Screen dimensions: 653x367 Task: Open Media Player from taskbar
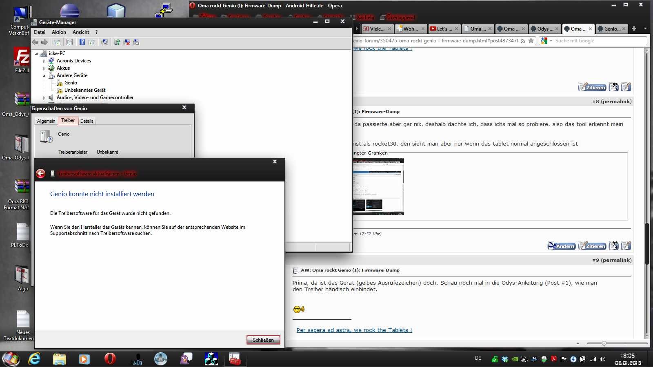84,359
